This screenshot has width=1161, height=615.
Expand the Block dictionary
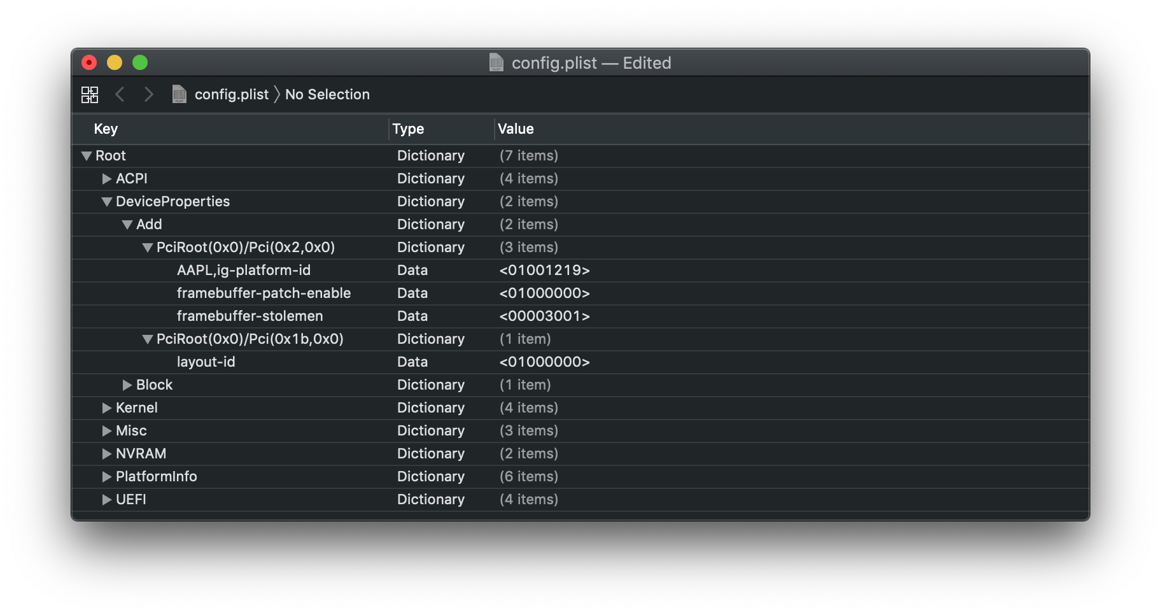(x=127, y=385)
